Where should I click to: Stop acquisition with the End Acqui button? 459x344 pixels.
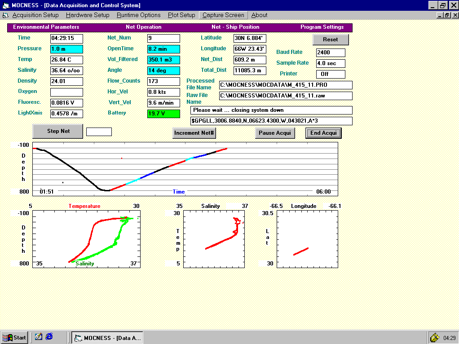coord(323,133)
